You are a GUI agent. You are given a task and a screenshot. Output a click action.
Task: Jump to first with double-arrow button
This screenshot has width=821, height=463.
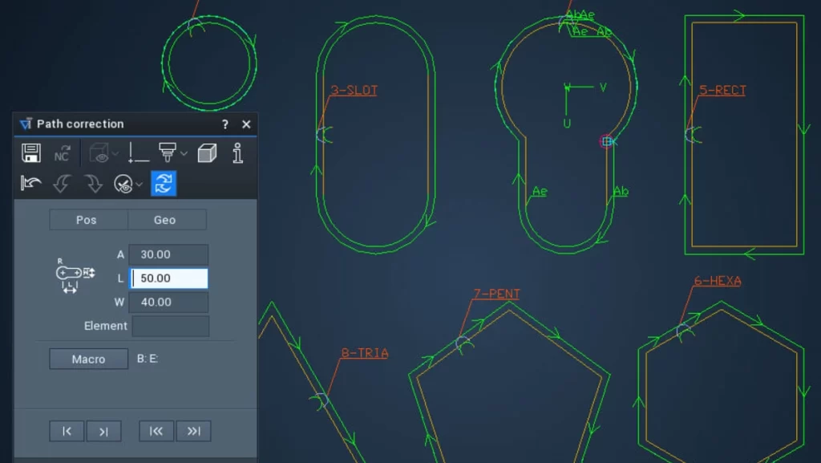point(156,431)
